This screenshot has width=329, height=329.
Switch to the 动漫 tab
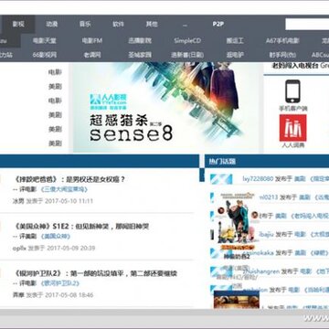tap(52, 24)
